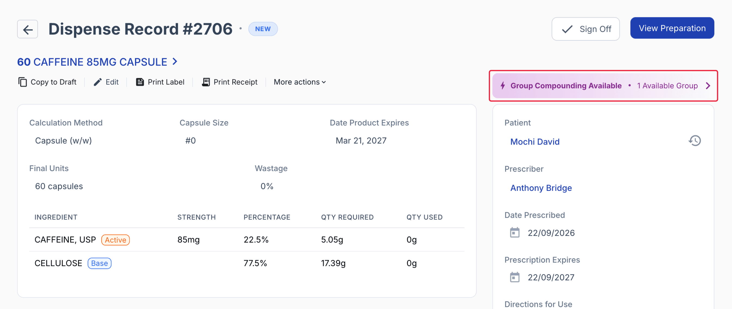This screenshot has height=309, width=732.
Task: Click the QTY USED column header
Action: [x=424, y=217]
